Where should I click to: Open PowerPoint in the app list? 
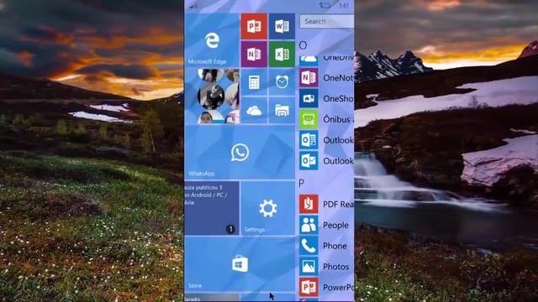[326, 287]
